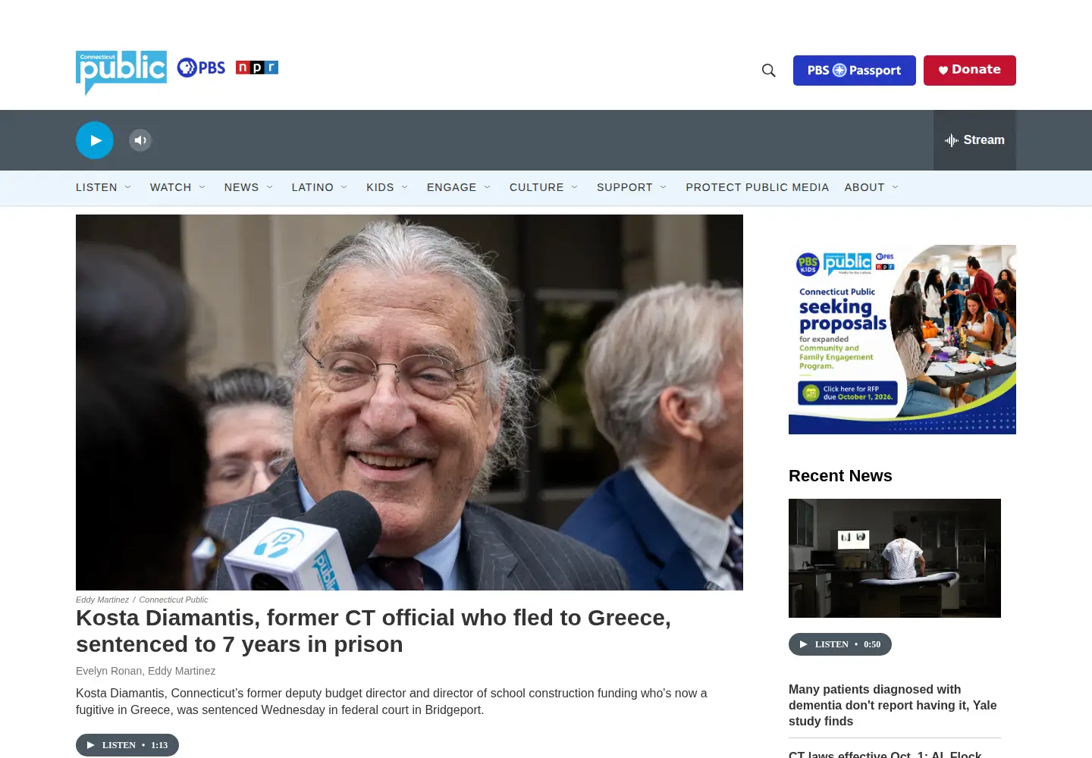1092x758 pixels.
Task: Click the Recent News heading
Action: [x=840, y=475]
